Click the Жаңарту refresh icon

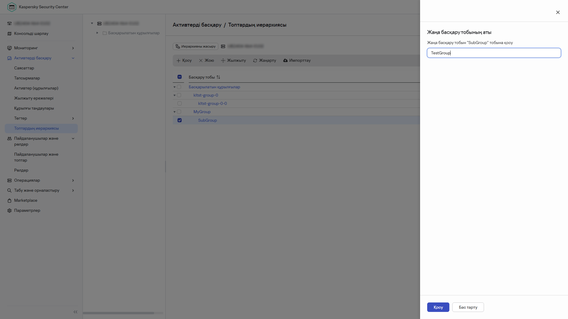[255, 61]
